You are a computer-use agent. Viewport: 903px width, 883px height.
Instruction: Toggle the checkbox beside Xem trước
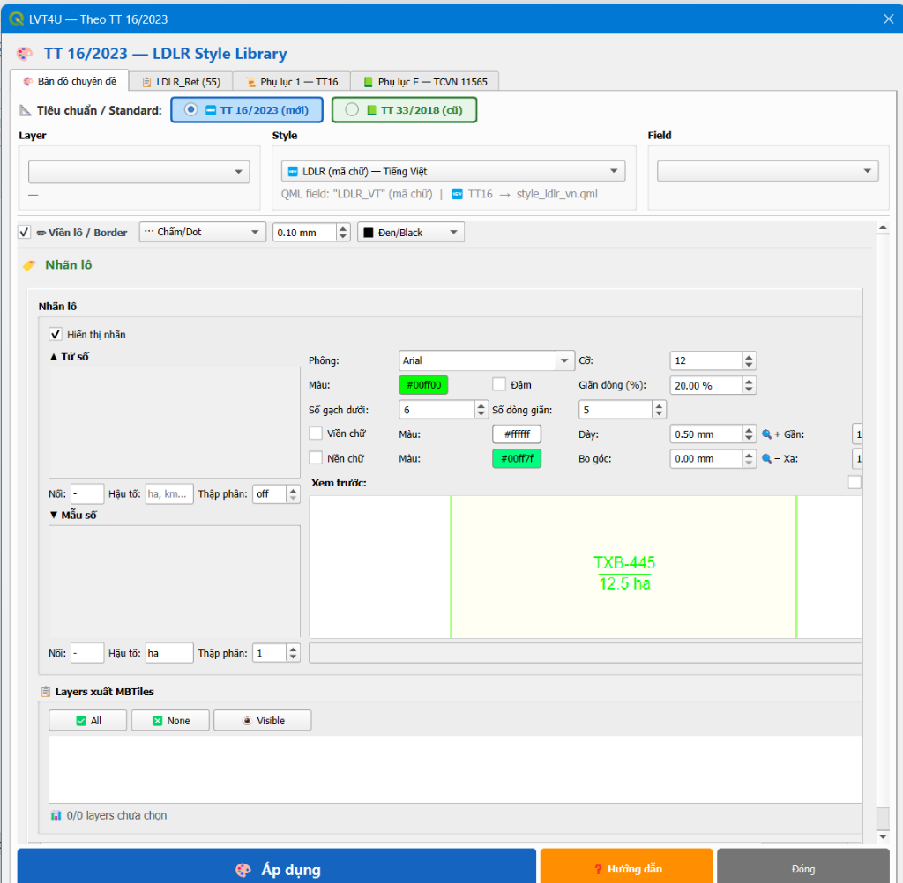(854, 482)
